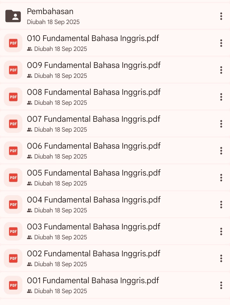Tap PDF icon of 008 Fundamental Bahasa Inggris
This screenshot has height=305, width=230.
coord(13,97)
